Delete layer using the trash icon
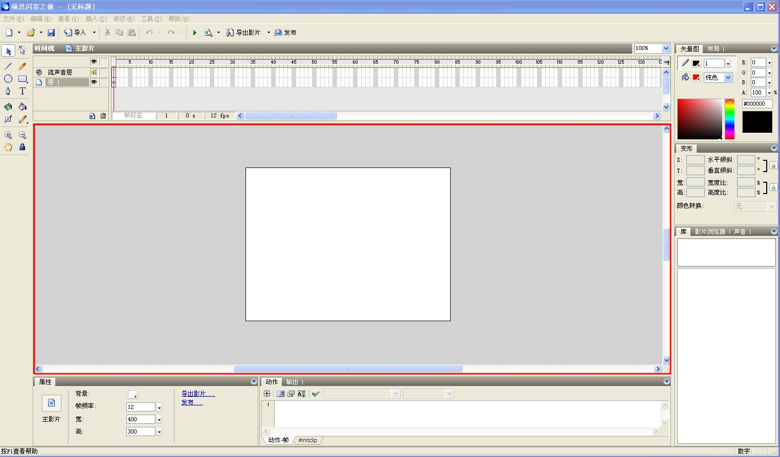The image size is (780, 457). 103,116
